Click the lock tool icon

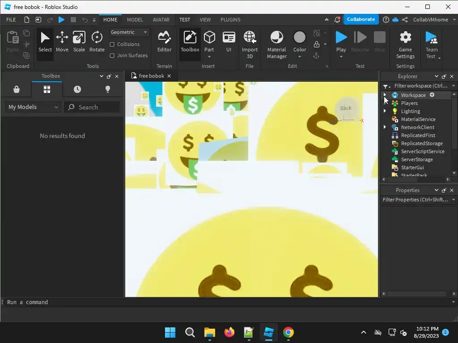317,44
